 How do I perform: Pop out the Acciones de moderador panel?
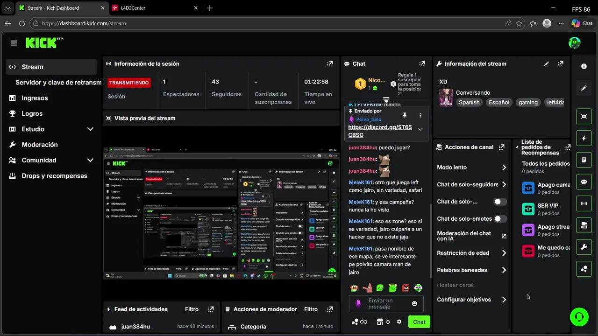tap(330, 309)
